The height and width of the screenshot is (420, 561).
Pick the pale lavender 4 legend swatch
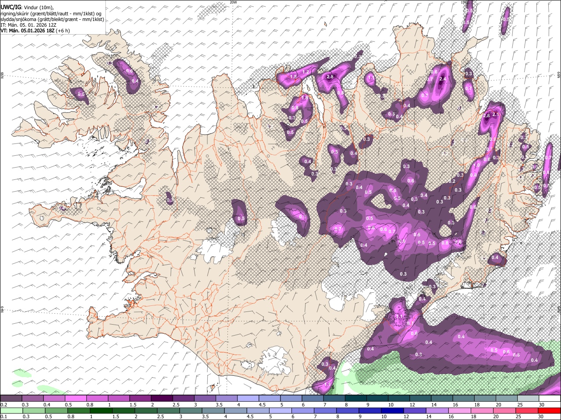click(248, 399)
